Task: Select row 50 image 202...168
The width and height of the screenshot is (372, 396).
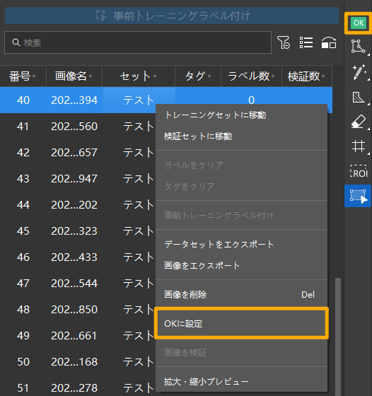Action: click(74, 362)
